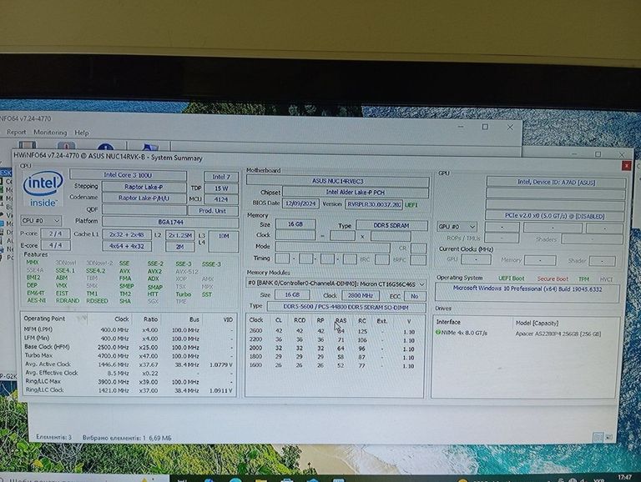Open the Help menu
Image resolution: width=641 pixels, height=482 pixels.
[82, 133]
